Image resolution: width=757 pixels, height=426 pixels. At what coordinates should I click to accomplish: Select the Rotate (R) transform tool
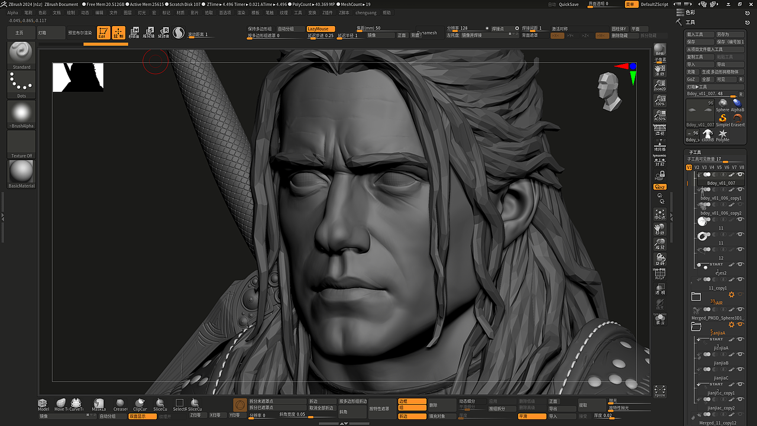point(164,33)
